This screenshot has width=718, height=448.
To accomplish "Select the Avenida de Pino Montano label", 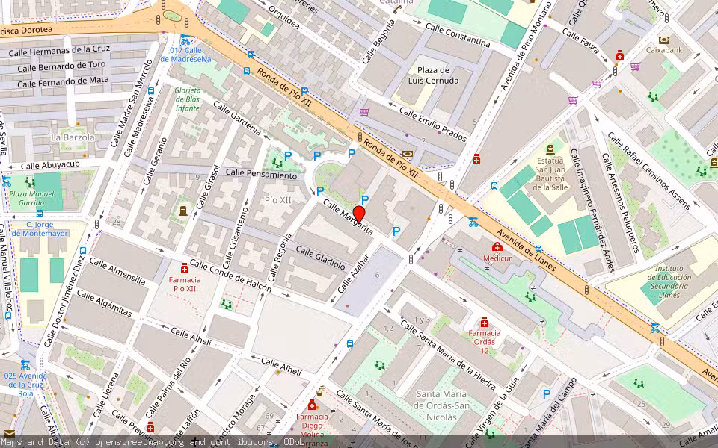I will tap(526, 46).
